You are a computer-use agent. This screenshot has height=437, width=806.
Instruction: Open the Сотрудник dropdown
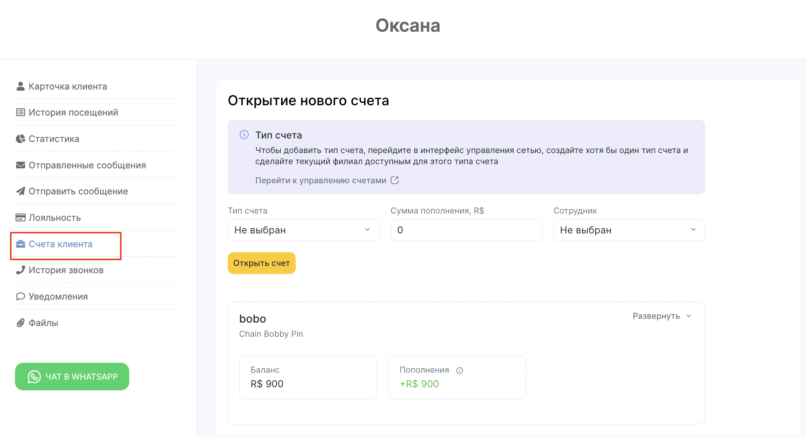[629, 230]
